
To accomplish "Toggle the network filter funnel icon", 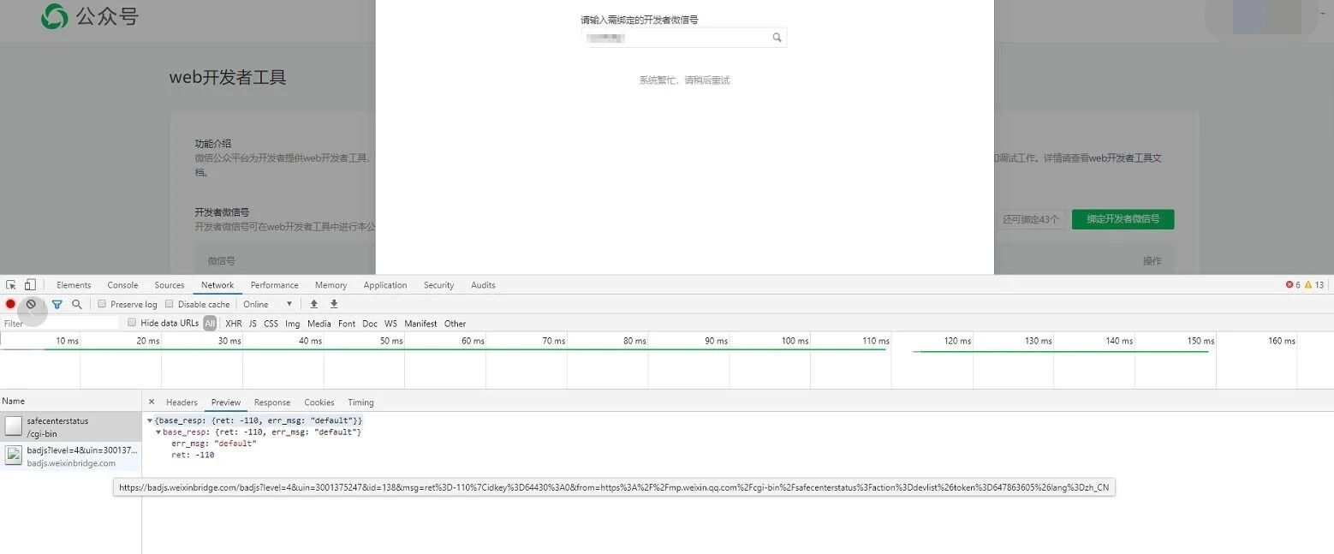I will pos(57,304).
